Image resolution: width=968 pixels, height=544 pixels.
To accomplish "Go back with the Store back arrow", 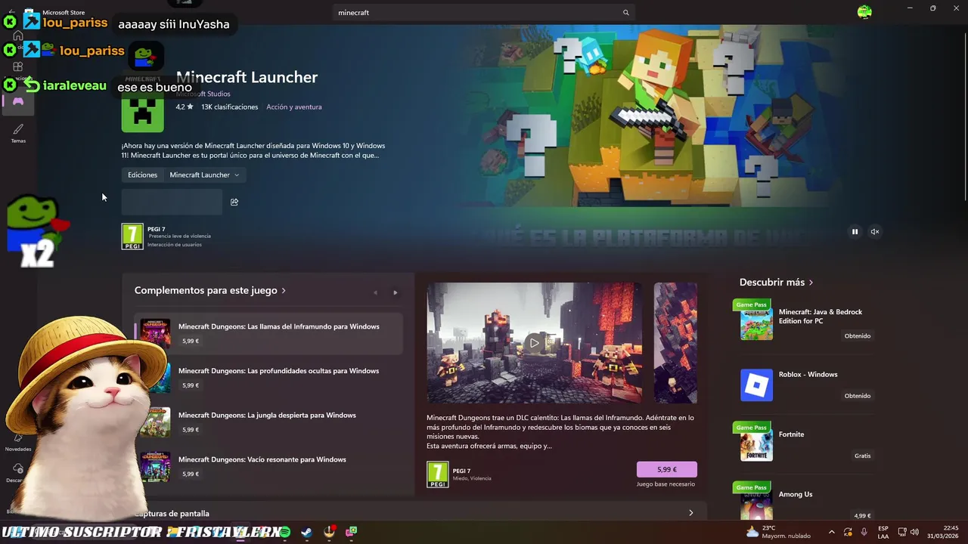I will [x=11, y=12].
